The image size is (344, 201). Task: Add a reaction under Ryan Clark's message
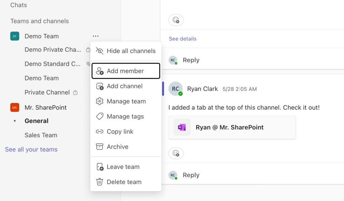tap(176, 153)
